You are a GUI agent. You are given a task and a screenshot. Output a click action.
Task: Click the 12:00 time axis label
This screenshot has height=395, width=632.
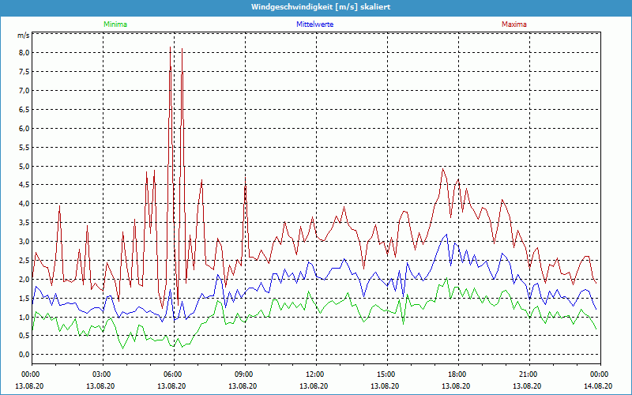pyautogui.click(x=316, y=374)
